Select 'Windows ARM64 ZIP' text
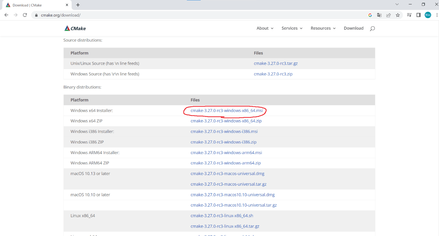Image resolution: width=439 pixels, height=236 pixels. point(90,163)
